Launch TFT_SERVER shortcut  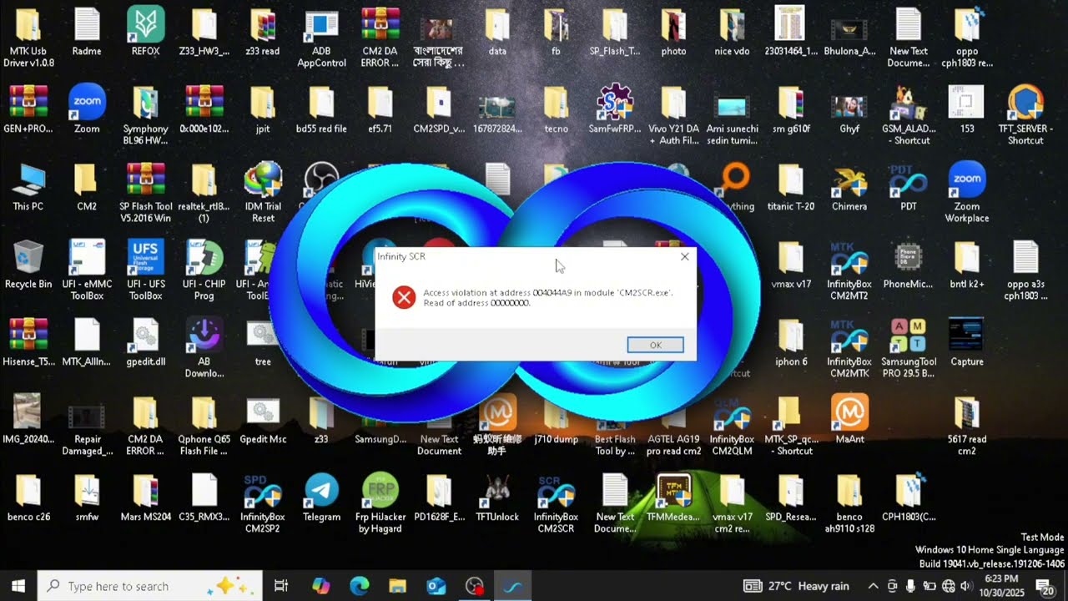[1025, 115]
